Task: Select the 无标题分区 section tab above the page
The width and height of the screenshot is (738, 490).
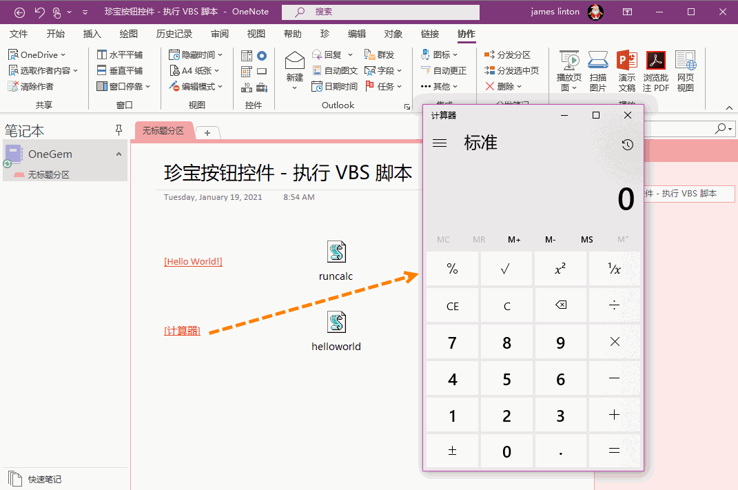Action: click(163, 131)
